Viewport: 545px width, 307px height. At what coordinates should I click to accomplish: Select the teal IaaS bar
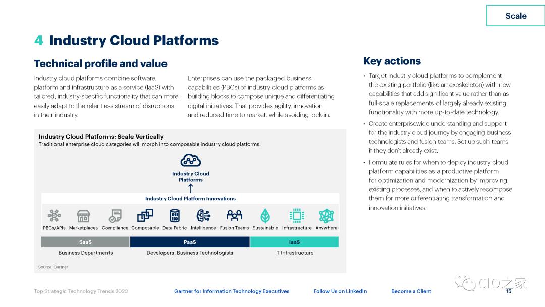tap(294, 242)
